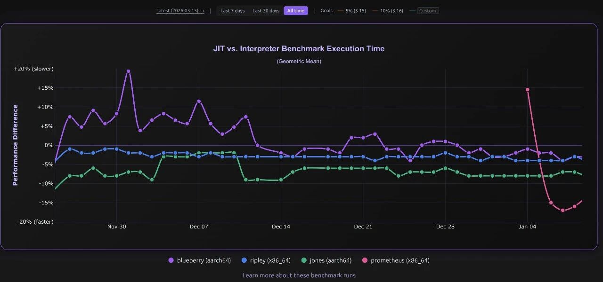Image resolution: width=603 pixels, height=282 pixels.
Task: Follow the Learn more about benchmark runs link
Action: (298, 275)
